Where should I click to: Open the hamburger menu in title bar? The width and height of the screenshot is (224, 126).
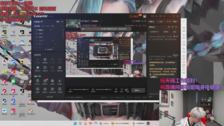click(x=164, y=16)
